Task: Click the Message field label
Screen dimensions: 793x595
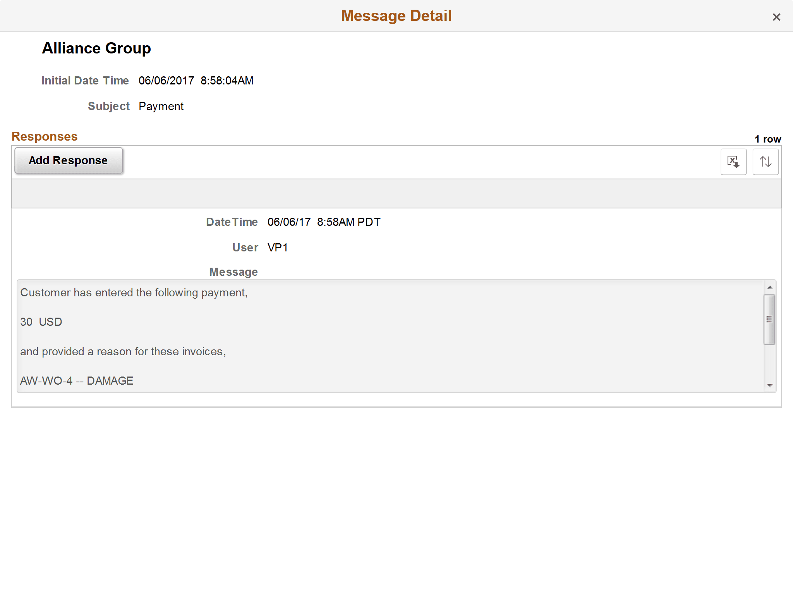Action: pos(233,272)
